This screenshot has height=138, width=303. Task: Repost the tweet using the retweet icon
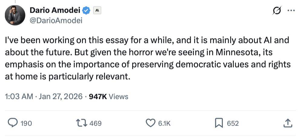81,123
